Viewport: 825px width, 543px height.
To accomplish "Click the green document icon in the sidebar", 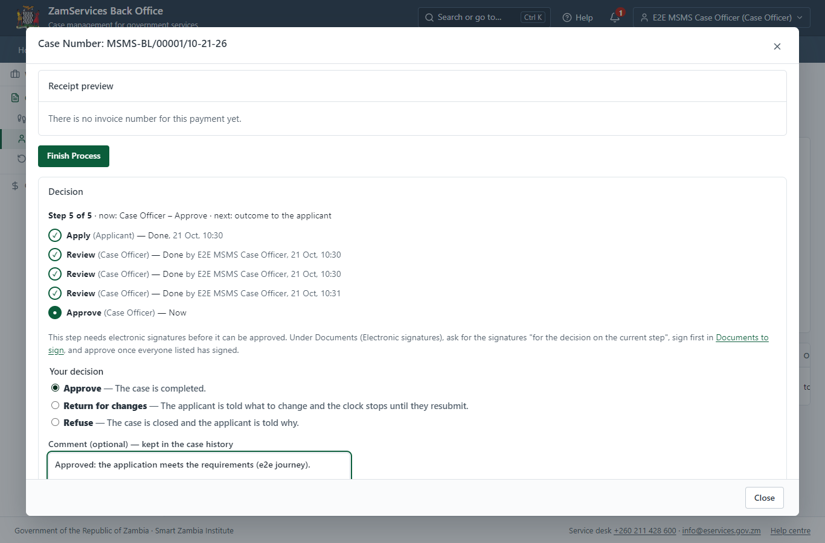I will coord(15,98).
